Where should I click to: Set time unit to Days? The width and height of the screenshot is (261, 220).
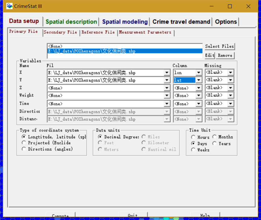tap(193, 143)
